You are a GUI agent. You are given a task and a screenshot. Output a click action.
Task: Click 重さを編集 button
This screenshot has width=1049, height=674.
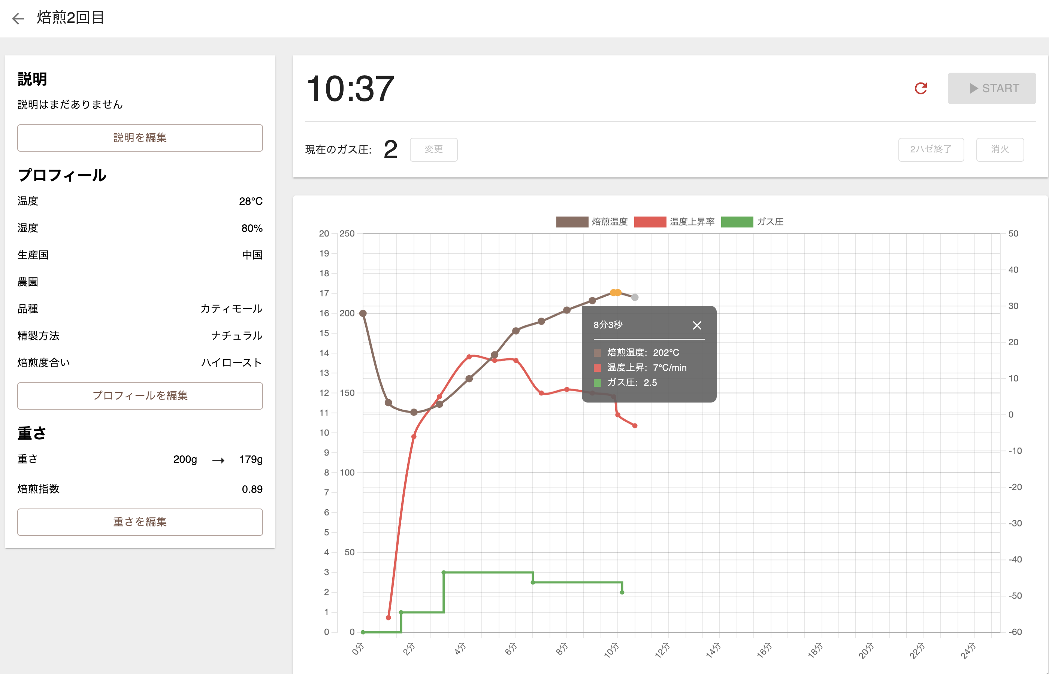tap(140, 522)
